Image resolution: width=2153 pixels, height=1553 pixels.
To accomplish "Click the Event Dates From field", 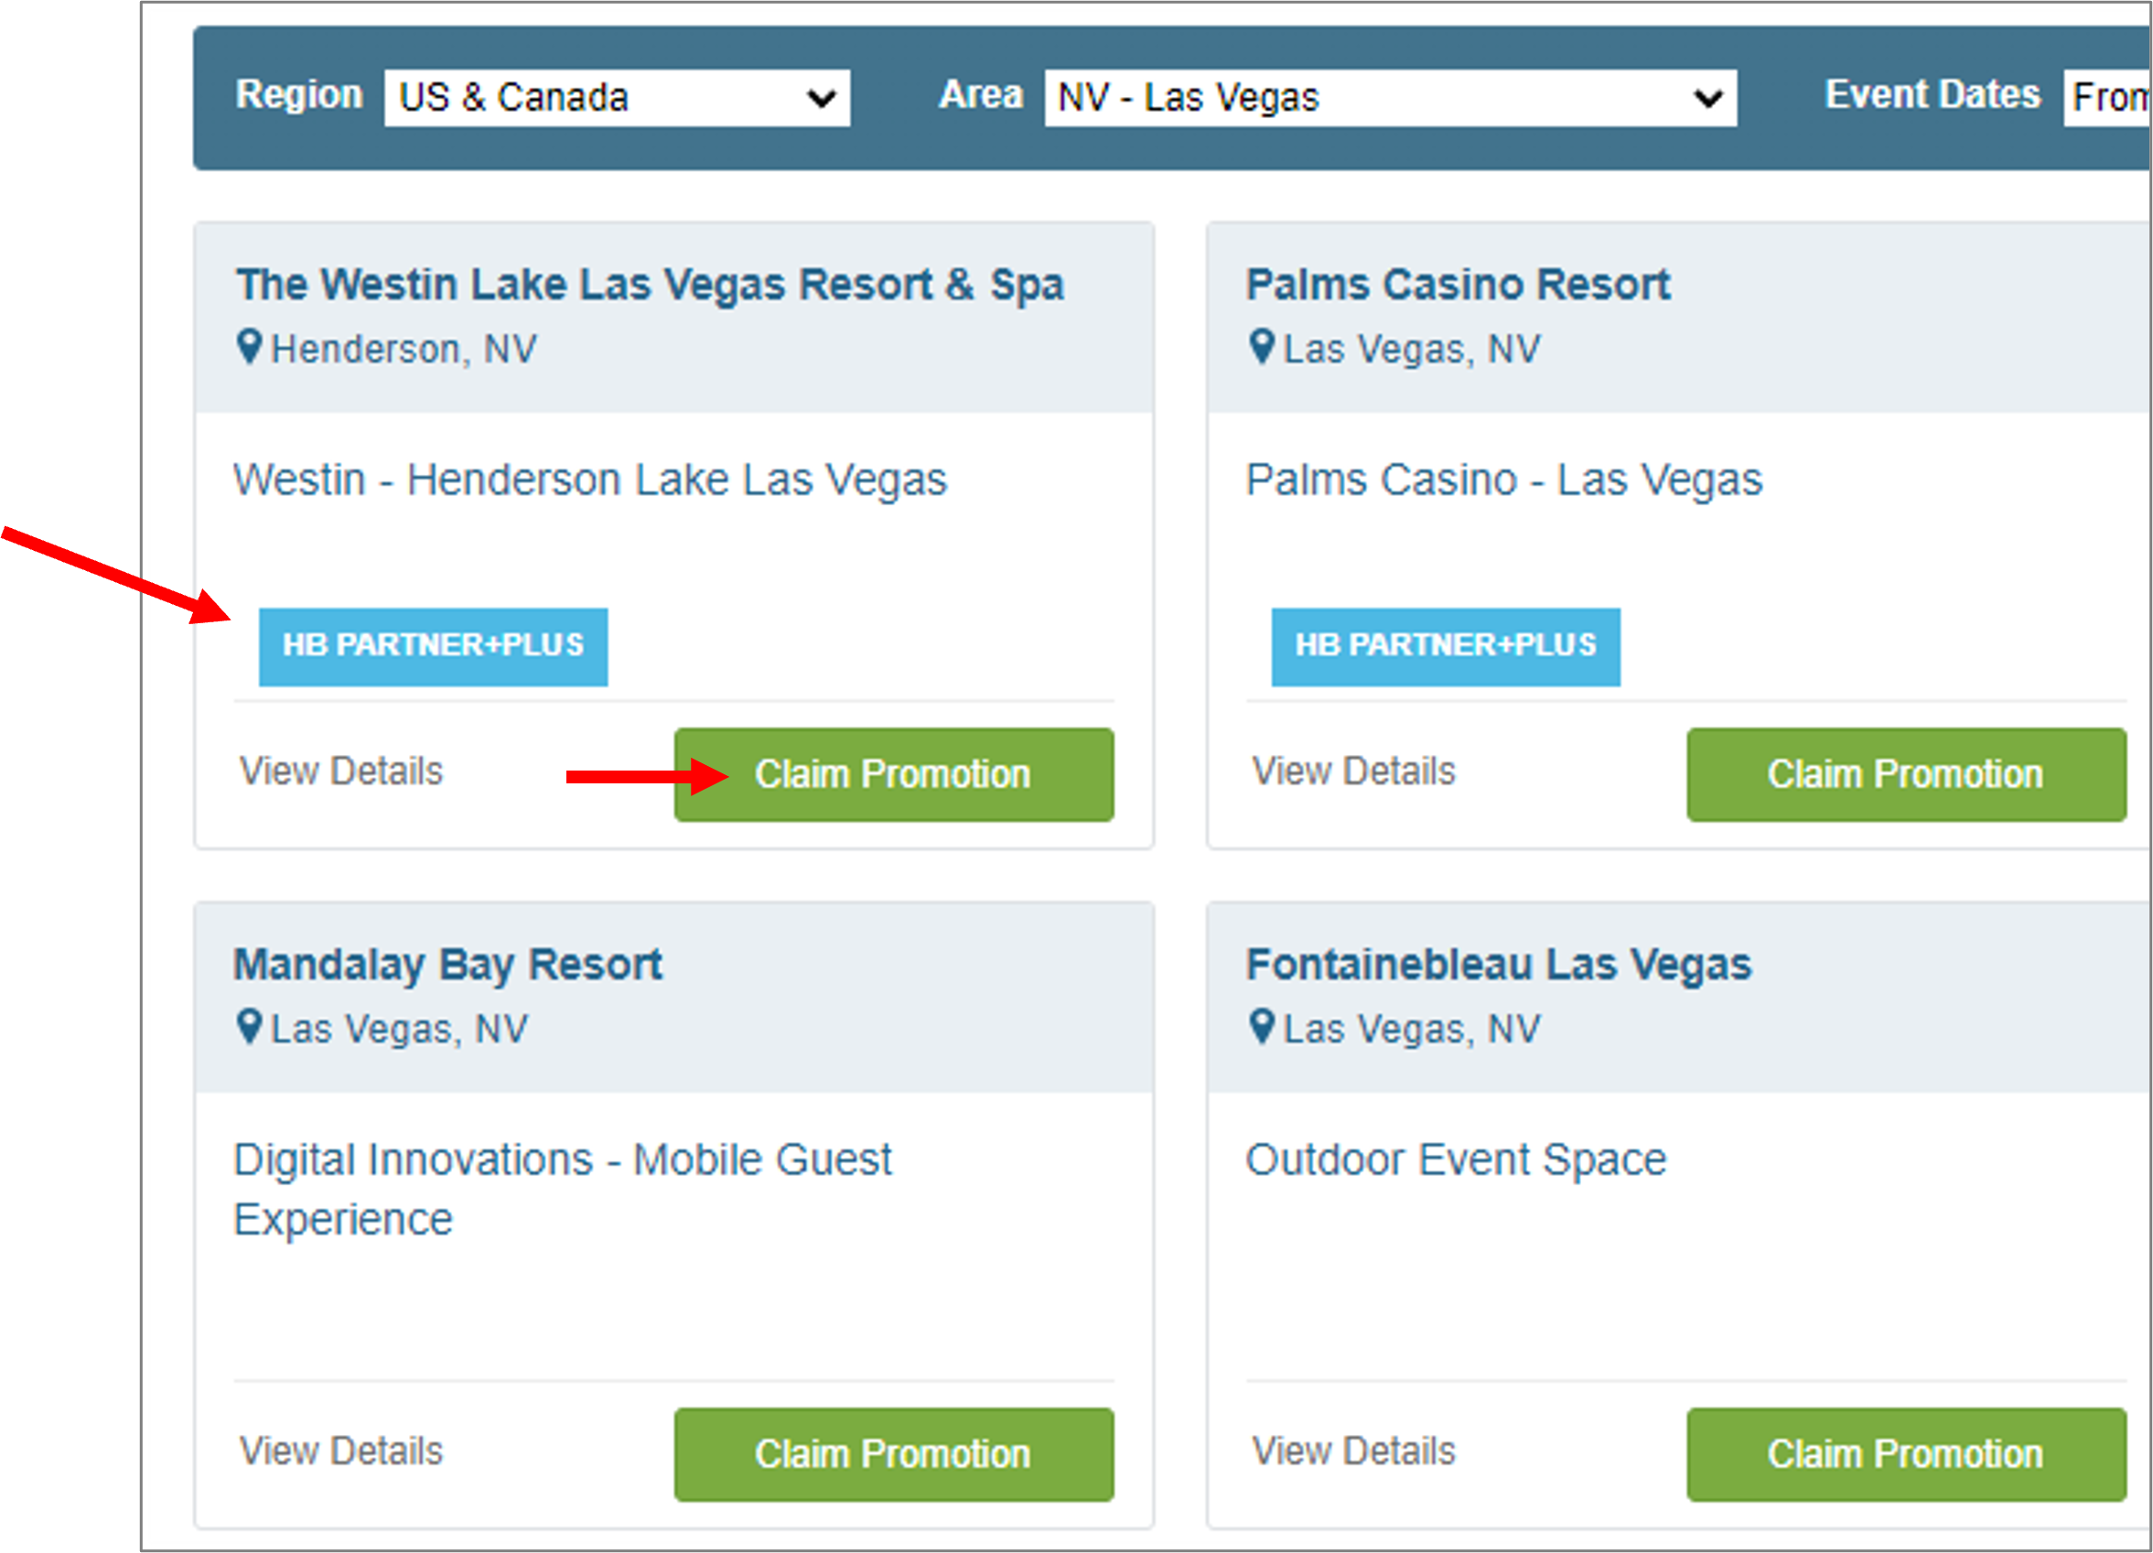I will tap(2106, 98).
